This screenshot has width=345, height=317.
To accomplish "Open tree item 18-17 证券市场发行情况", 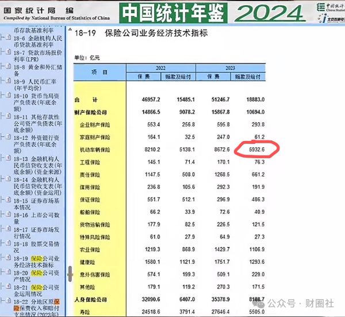I will coord(37,233).
